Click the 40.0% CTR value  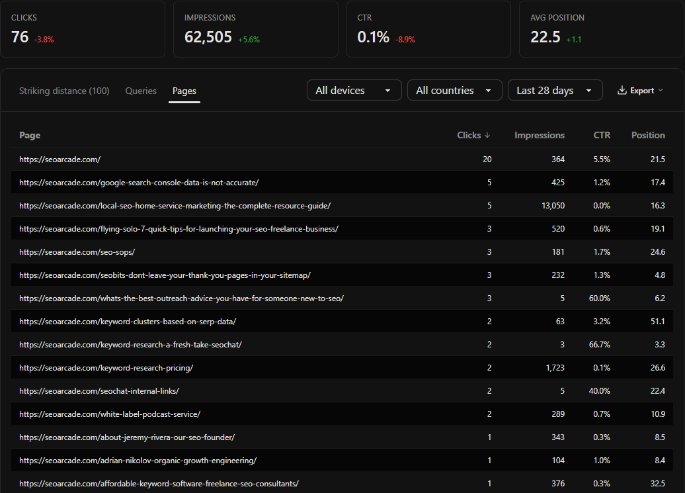click(x=599, y=391)
